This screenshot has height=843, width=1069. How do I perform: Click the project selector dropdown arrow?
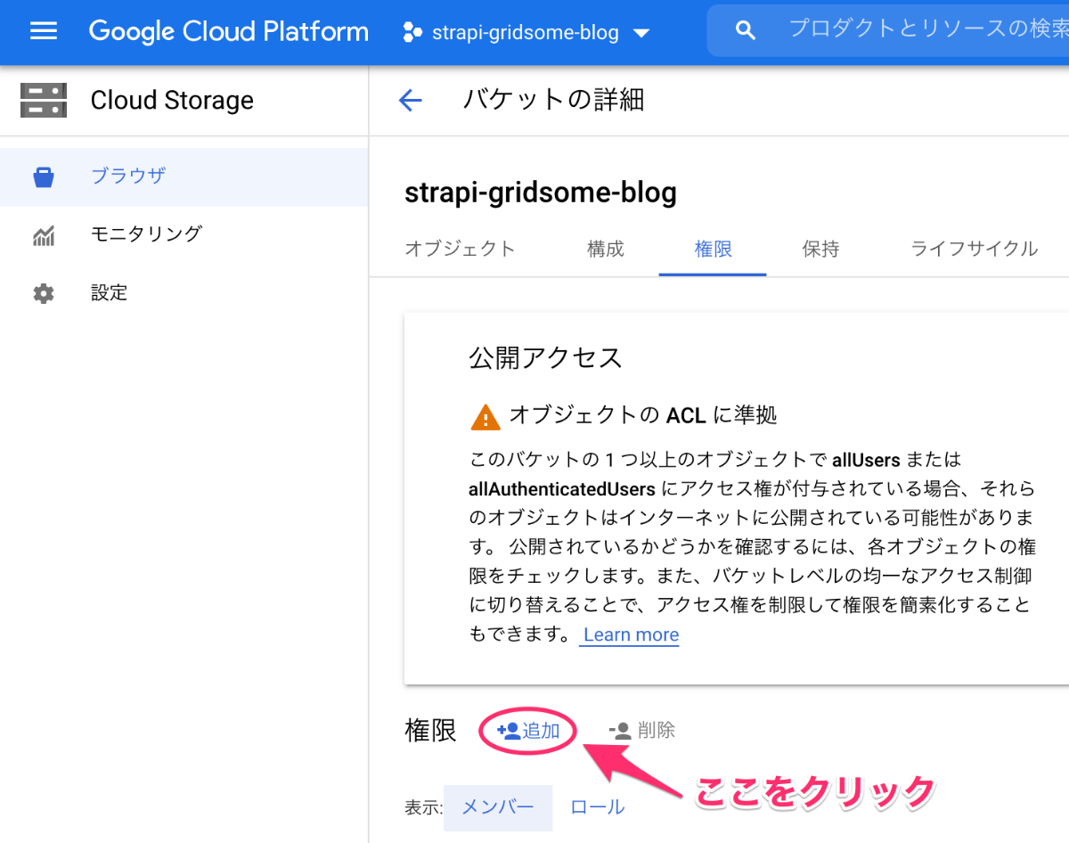pyautogui.click(x=641, y=34)
